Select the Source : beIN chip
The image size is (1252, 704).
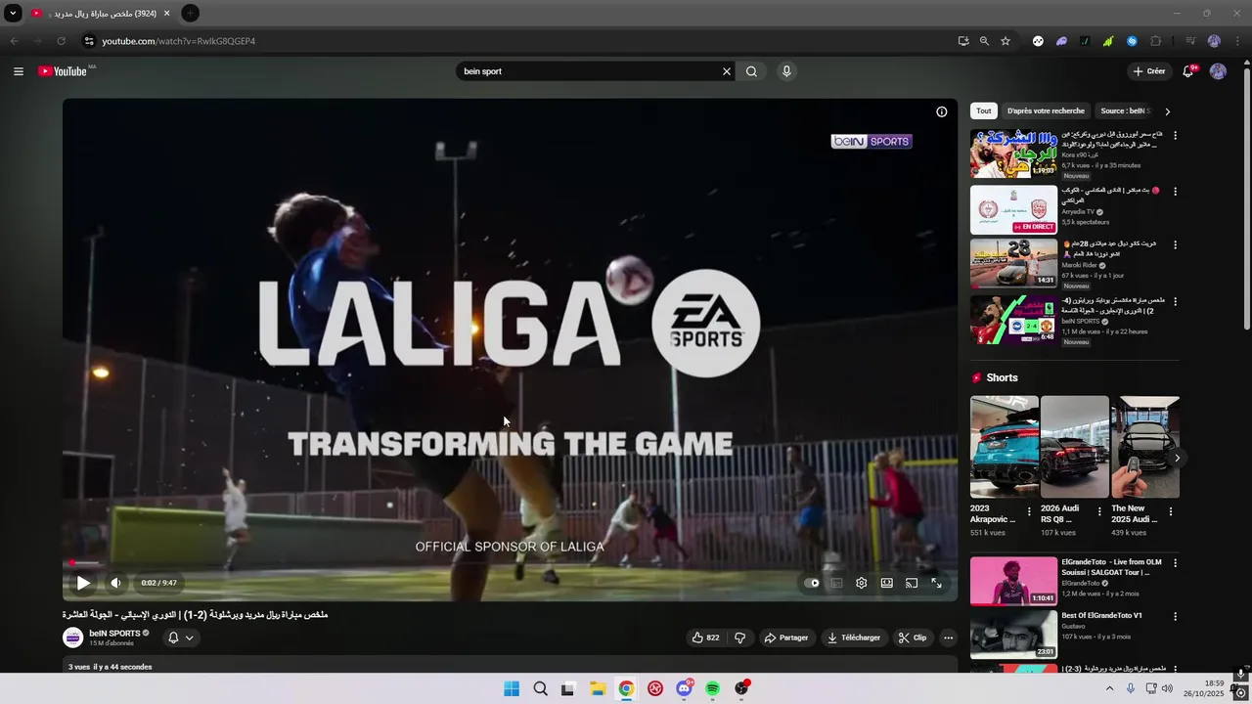[x=1126, y=111]
